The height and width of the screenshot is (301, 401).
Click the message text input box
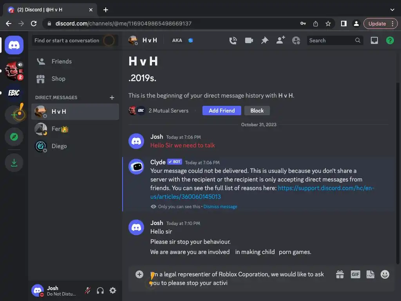pyautogui.click(x=237, y=279)
